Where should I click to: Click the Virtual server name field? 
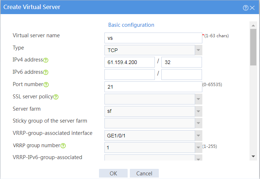pyautogui.click(x=153, y=38)
